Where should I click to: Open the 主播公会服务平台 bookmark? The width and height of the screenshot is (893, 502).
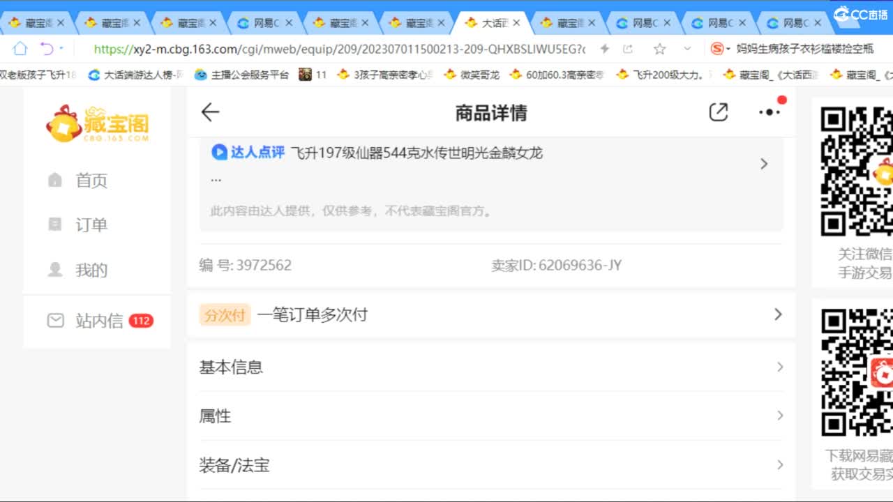pos(242,75)
